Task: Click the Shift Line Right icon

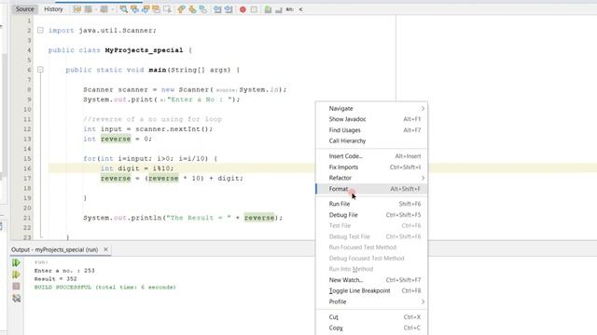Action: pos(229,9)
